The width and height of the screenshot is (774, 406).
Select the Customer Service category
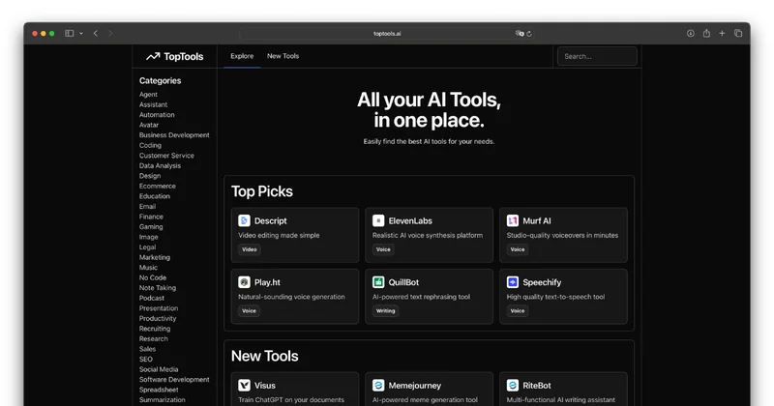166,156
